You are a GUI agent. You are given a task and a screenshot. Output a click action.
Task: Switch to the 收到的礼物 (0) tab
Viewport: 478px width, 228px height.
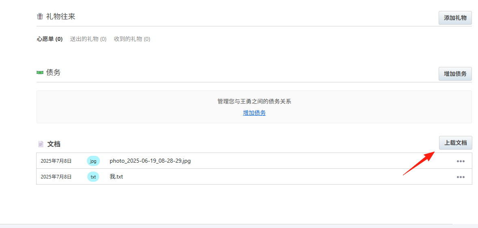tap(132, 39)
